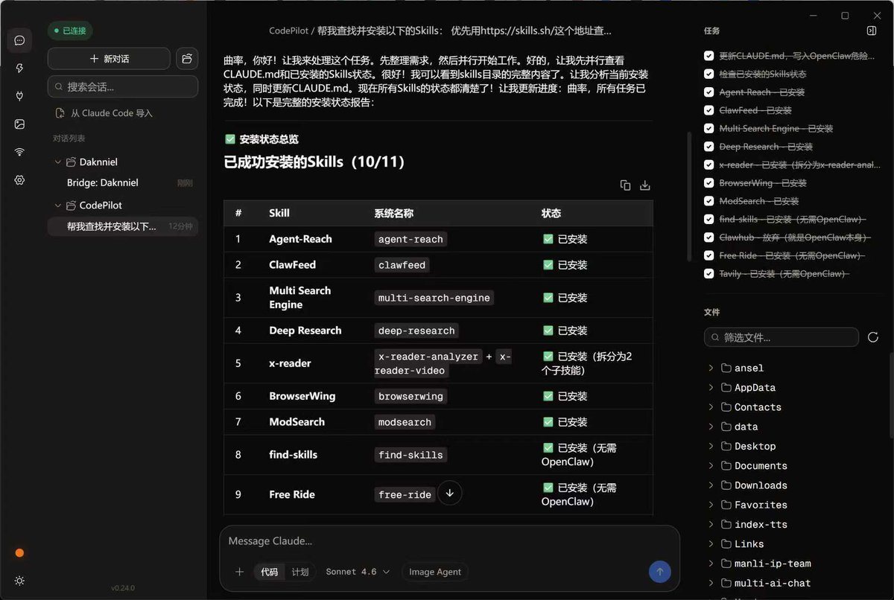Collapse the right panel toggle icon
894x600 pixels.
point(871,31)
